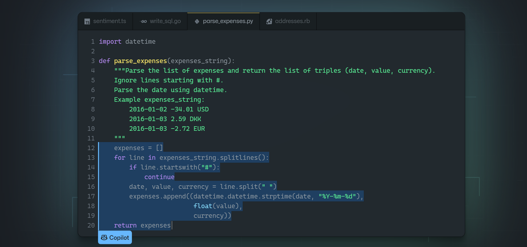Screen dimensions: 527x247
Task: Click the 2016-01-02 -34.01 USD example line
Action: click(169, 109)
